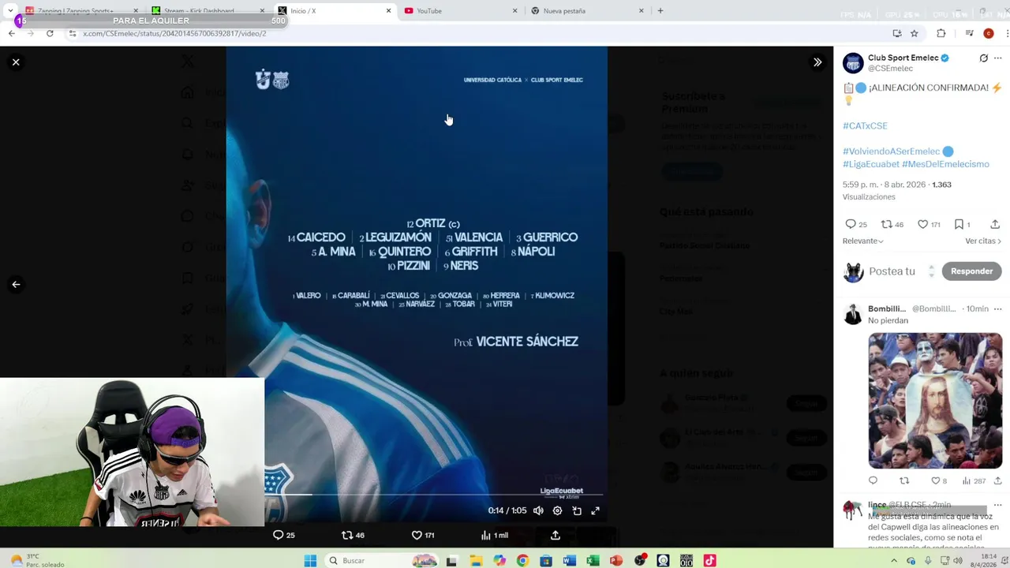The height and width of the screenshot is (568, 1010).
Task: Open lince reply options menu
Action: (997, 505)
